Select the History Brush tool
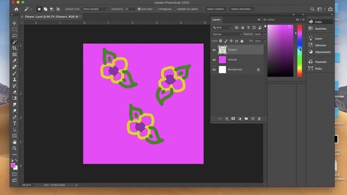Screen dimensions: 347x195 [15, 86]
